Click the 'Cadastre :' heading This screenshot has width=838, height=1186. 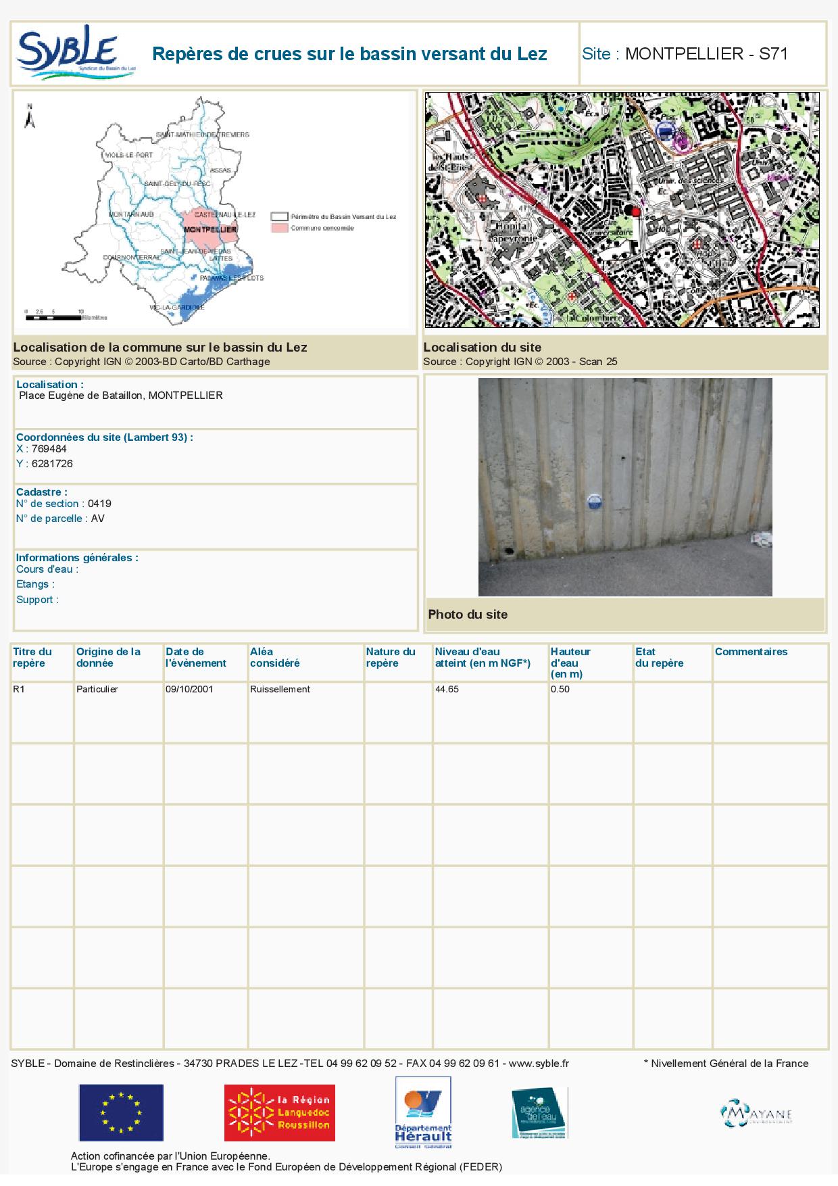(x=42, y=492)
